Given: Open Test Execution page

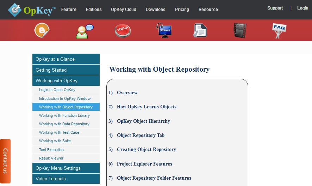Looking at the screenshot, I should click(66, 150).
